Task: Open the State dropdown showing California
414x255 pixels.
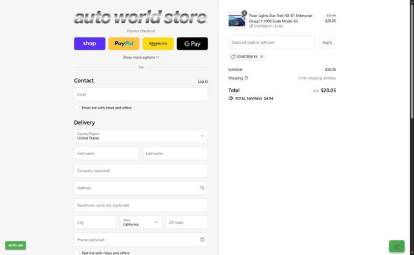Action: coord(141,223)
